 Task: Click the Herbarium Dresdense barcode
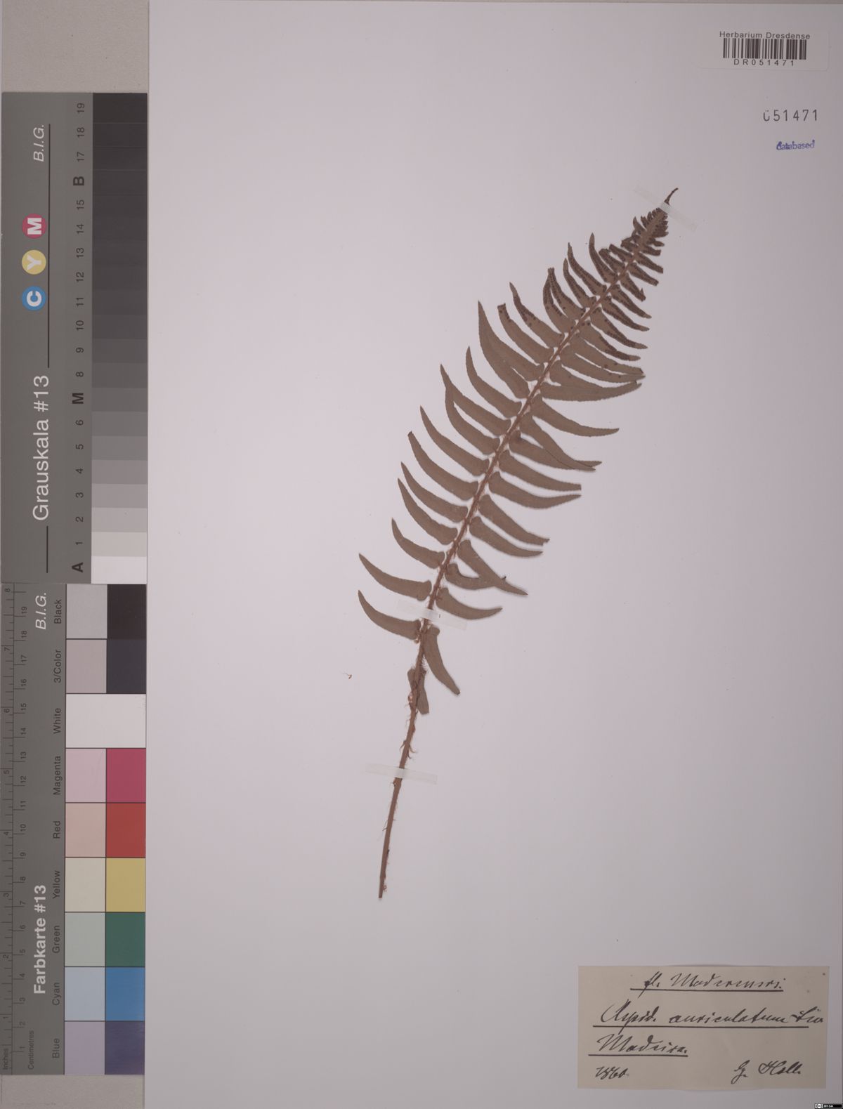(764, 49)
